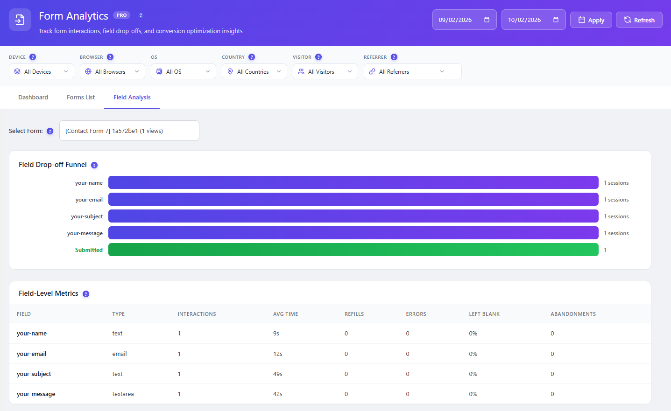Click the location pin icon in Country filter
Viewport: 671px width, 411px height.
pyautogui.click(x=230, y=71)
